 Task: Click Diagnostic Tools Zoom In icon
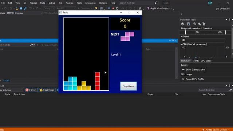[x=195, y=24]
